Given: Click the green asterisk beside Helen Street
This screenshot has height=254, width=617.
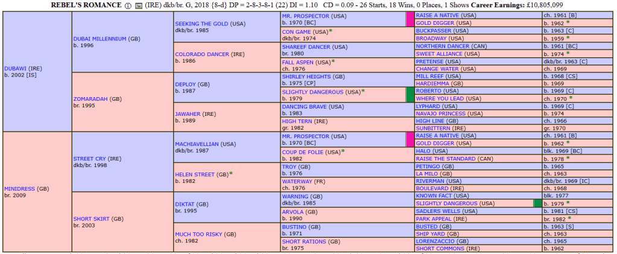Looking at the screenshot, I should (x=231, y=174).
